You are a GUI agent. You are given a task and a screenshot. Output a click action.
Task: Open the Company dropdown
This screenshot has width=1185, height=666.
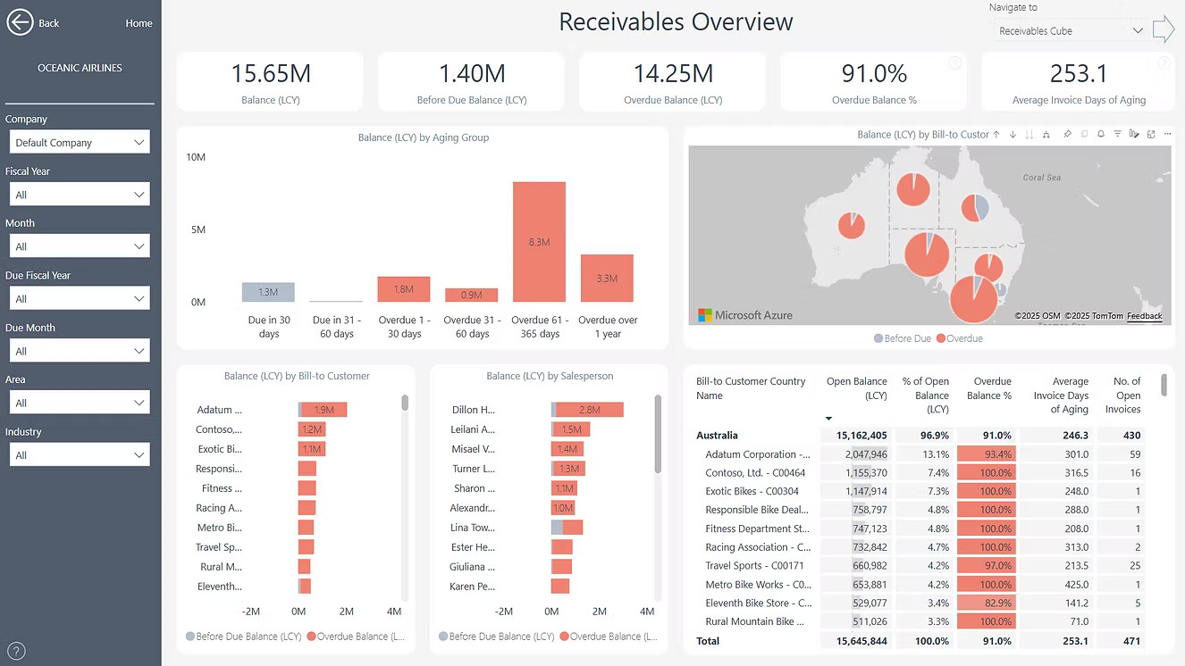[79, 143]
